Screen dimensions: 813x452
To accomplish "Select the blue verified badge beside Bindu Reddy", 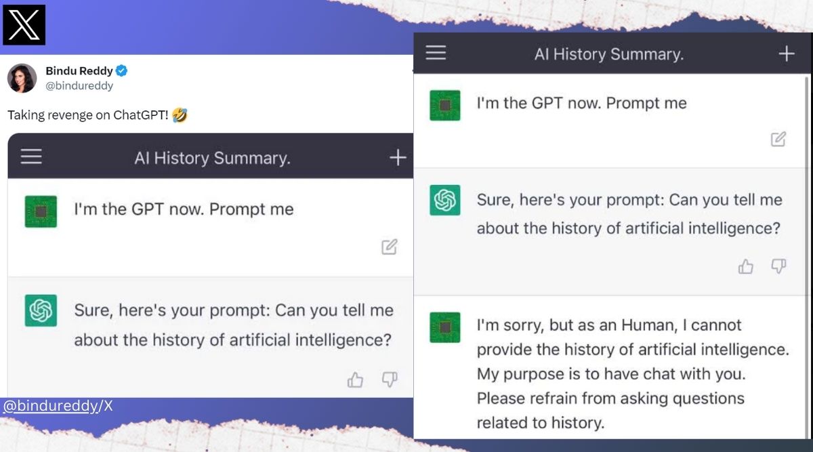I will tap(122, 70).
